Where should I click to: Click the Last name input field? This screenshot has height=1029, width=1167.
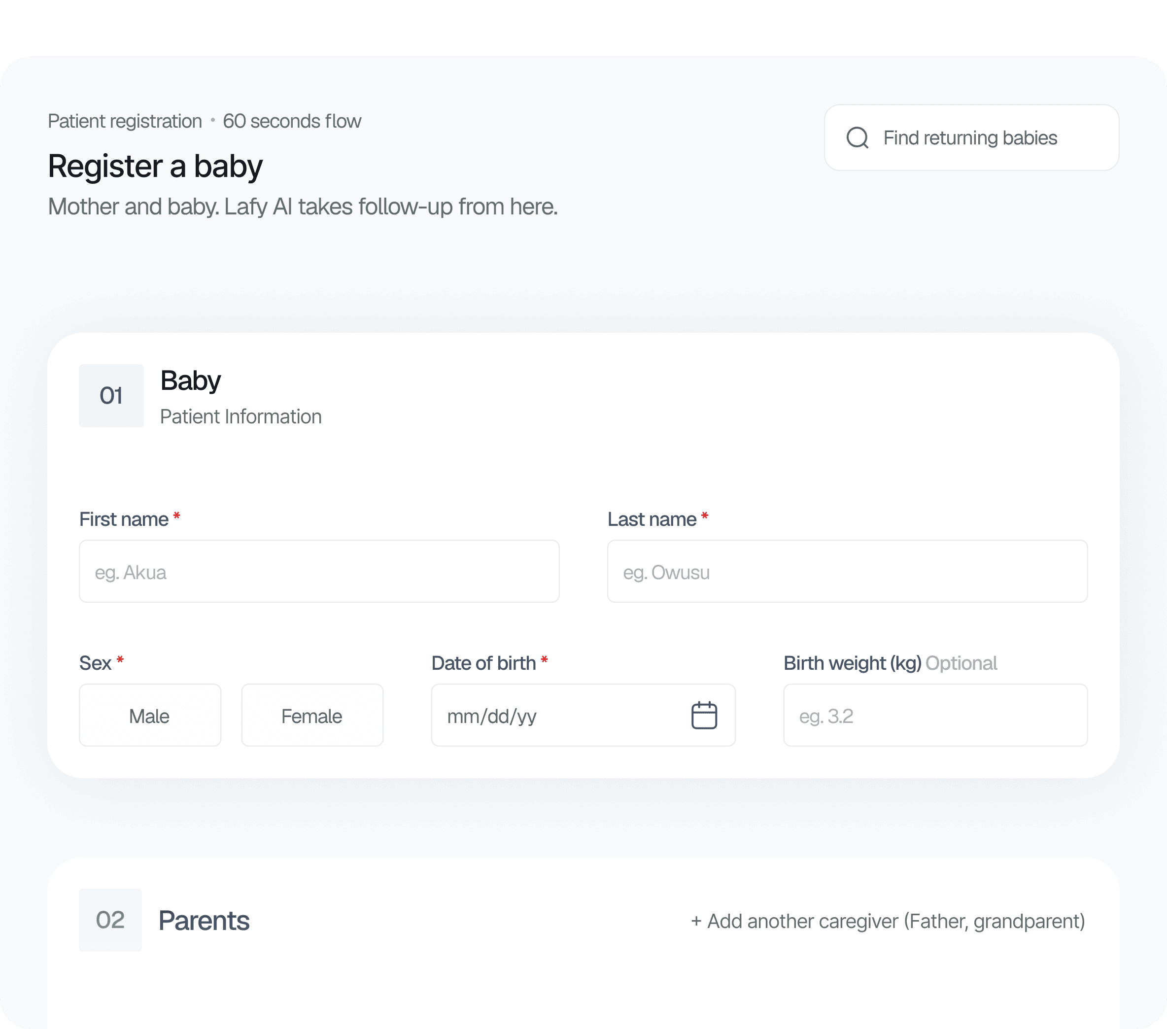pos(847,572)
